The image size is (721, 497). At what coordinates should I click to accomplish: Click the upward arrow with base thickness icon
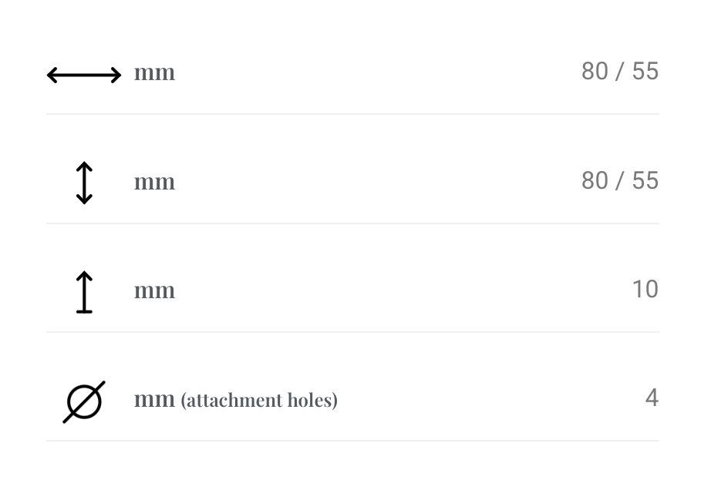pyautogui.click(x=84, y=292)
